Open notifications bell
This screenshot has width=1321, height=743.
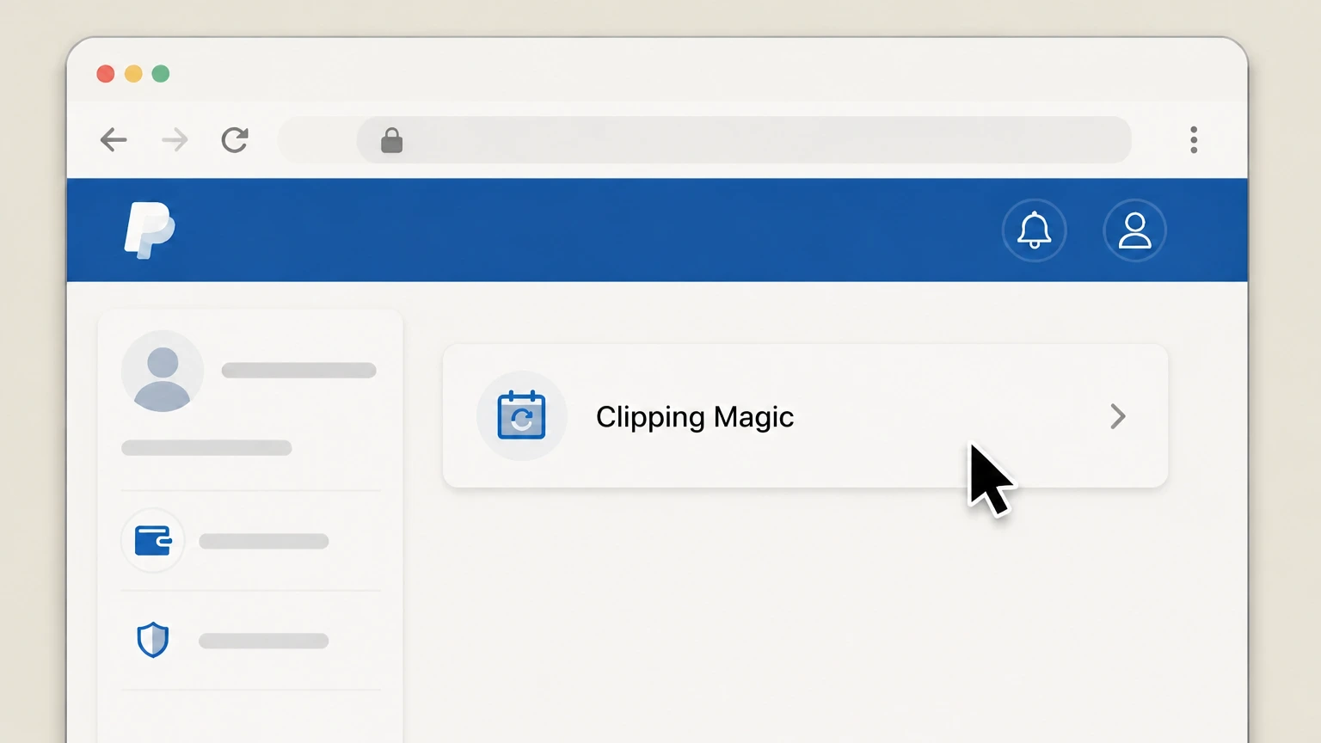(1035, 230)
